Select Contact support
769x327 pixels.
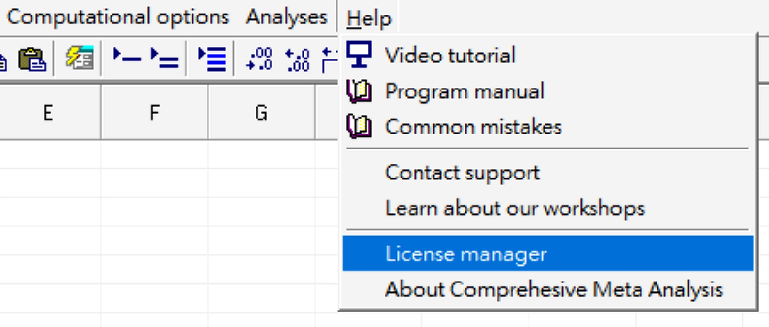click(463, 173)
